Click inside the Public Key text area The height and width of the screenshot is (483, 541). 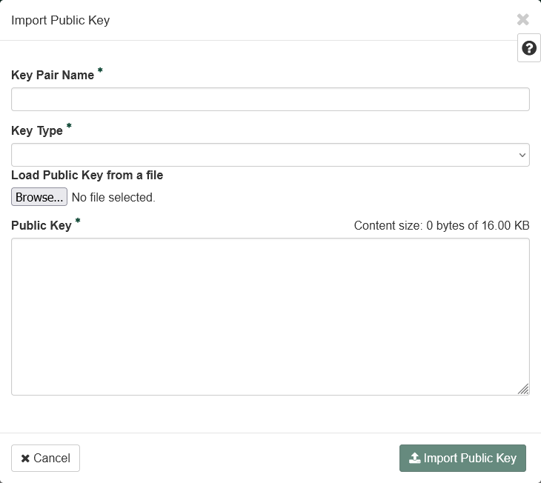[x=270, y=316]
